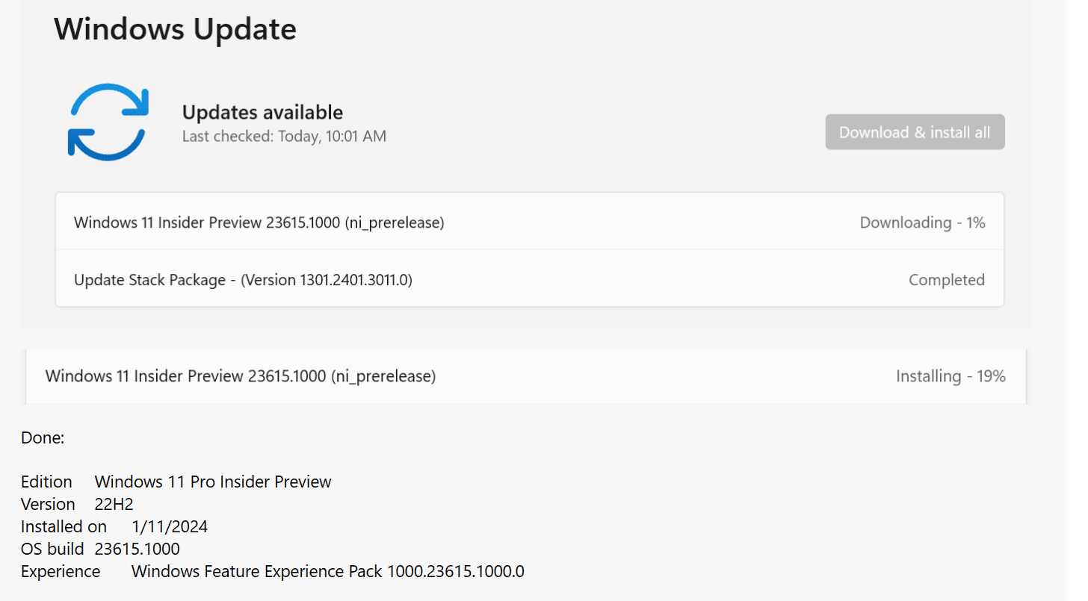
Task: Click the "Updates available" header text
Action: [262, 111]
